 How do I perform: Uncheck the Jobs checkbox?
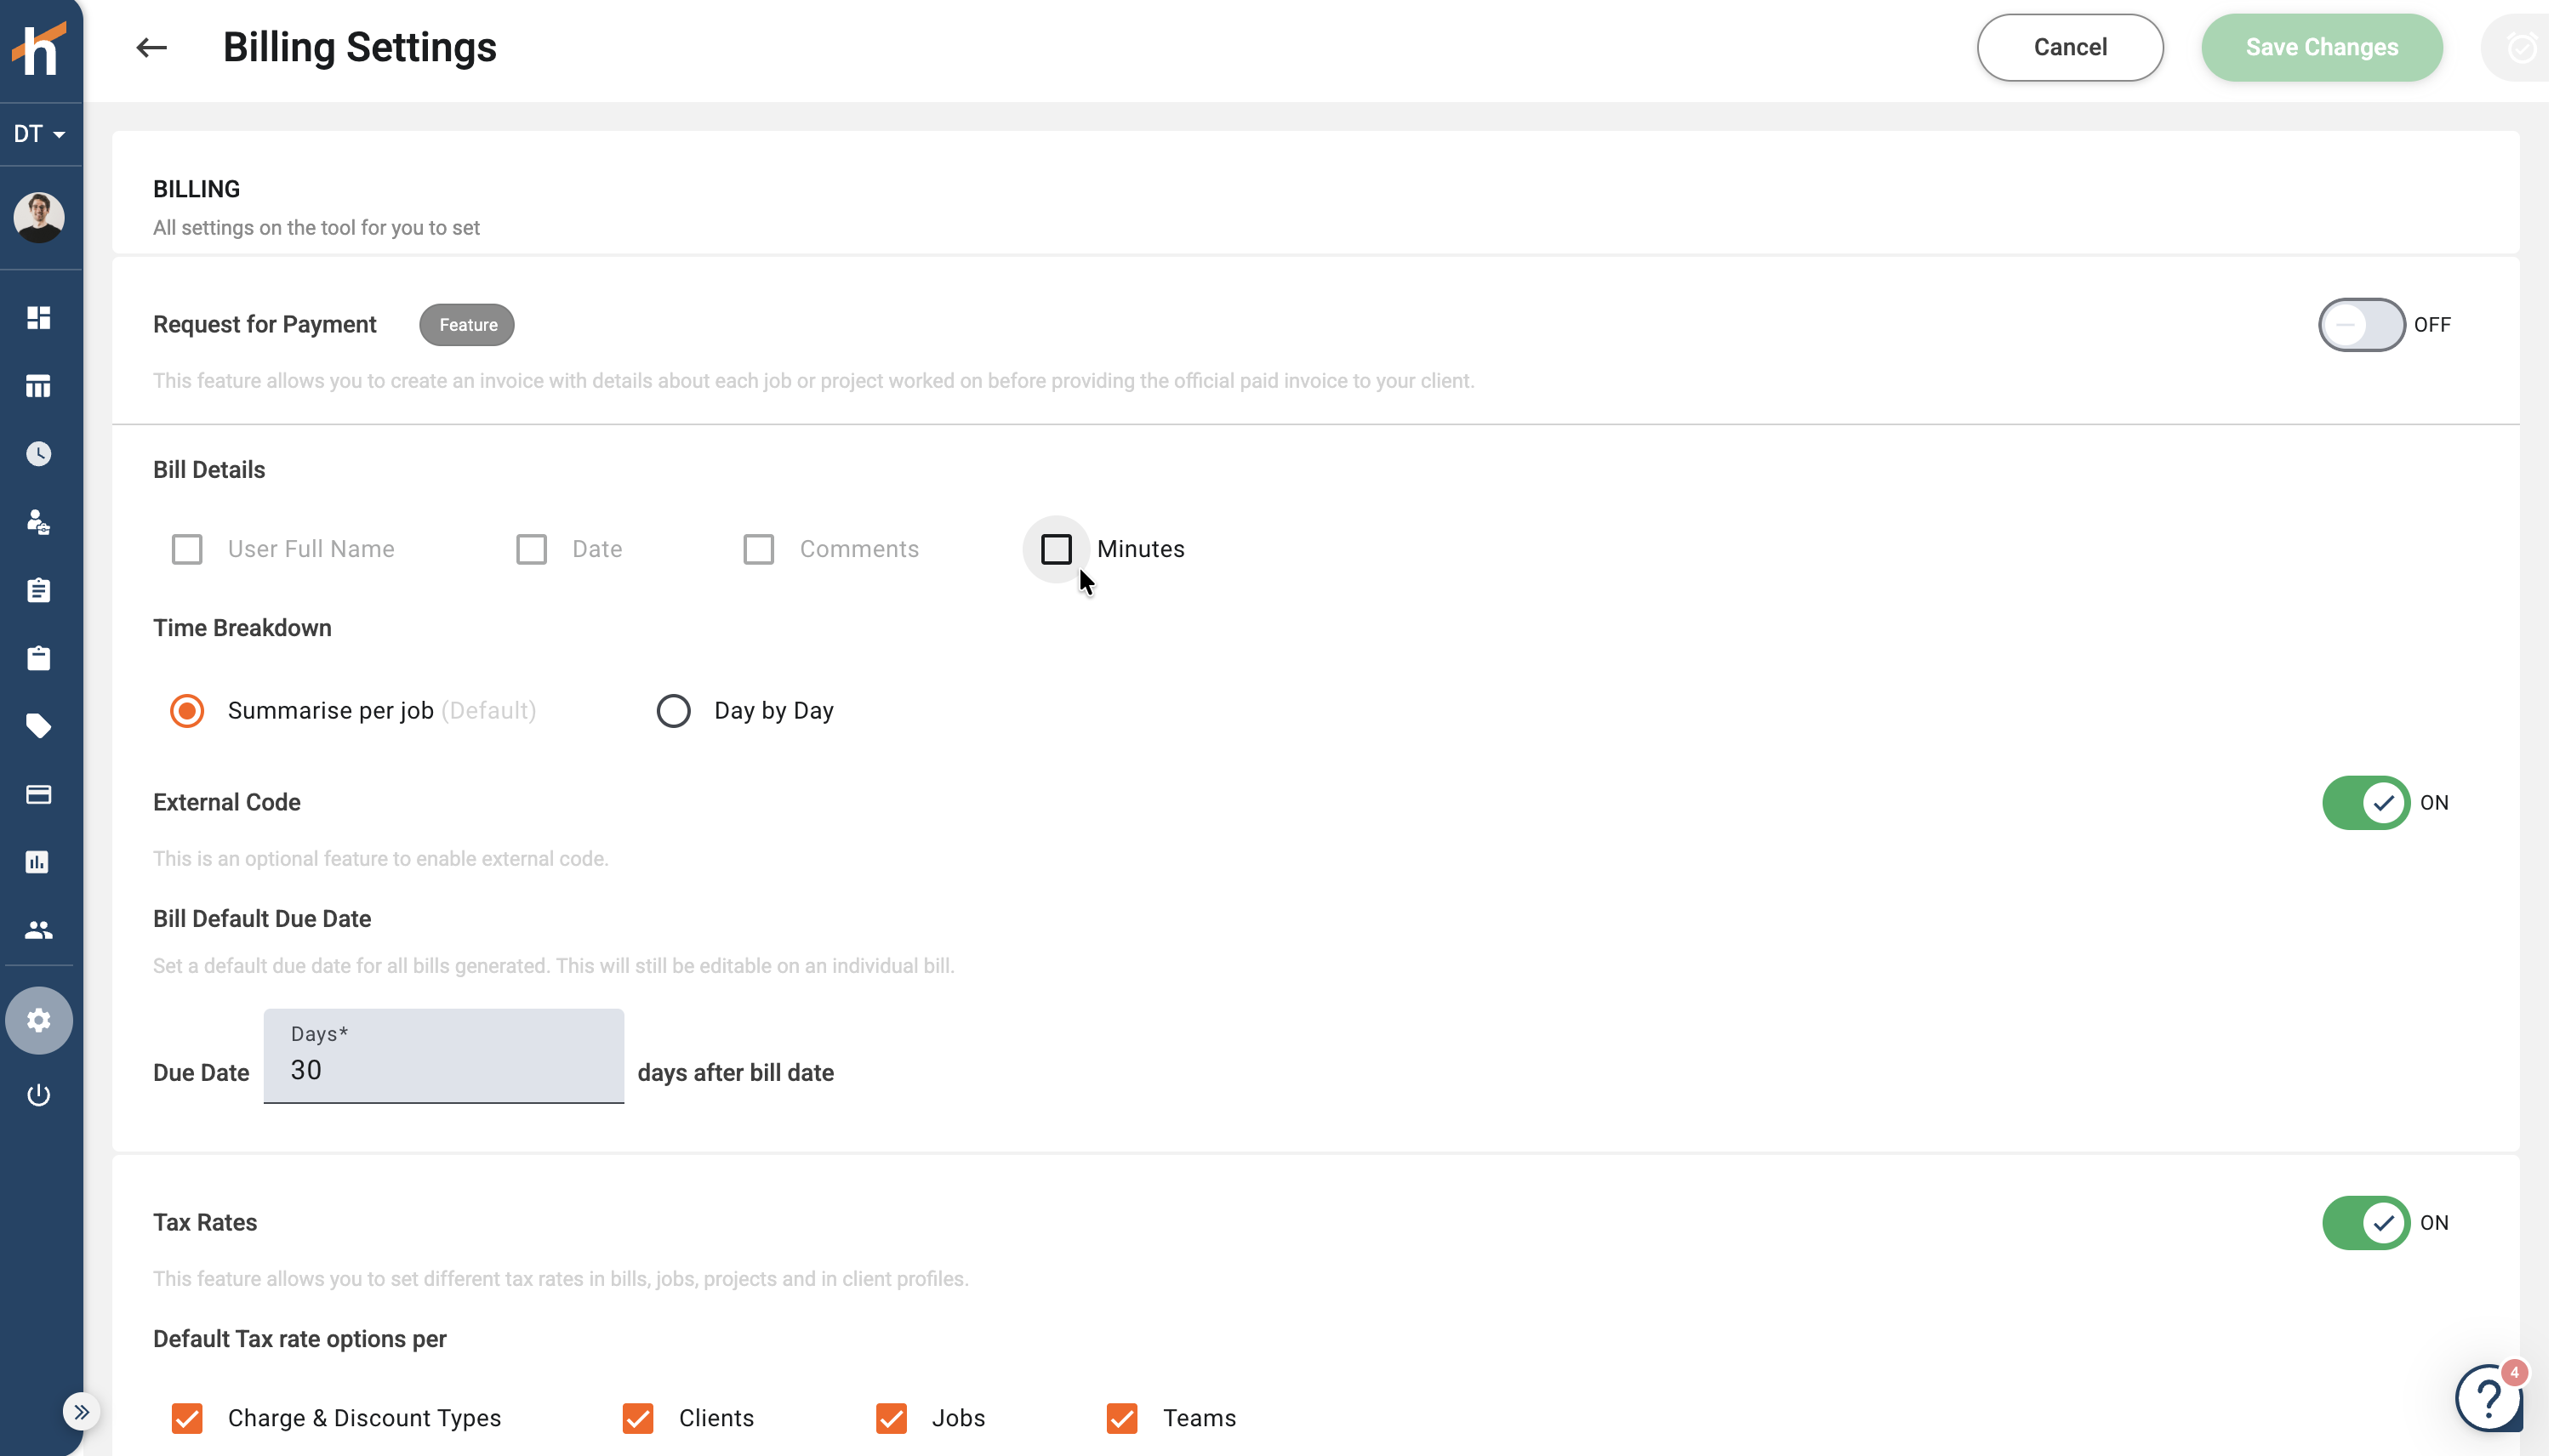click(892, 1418)
